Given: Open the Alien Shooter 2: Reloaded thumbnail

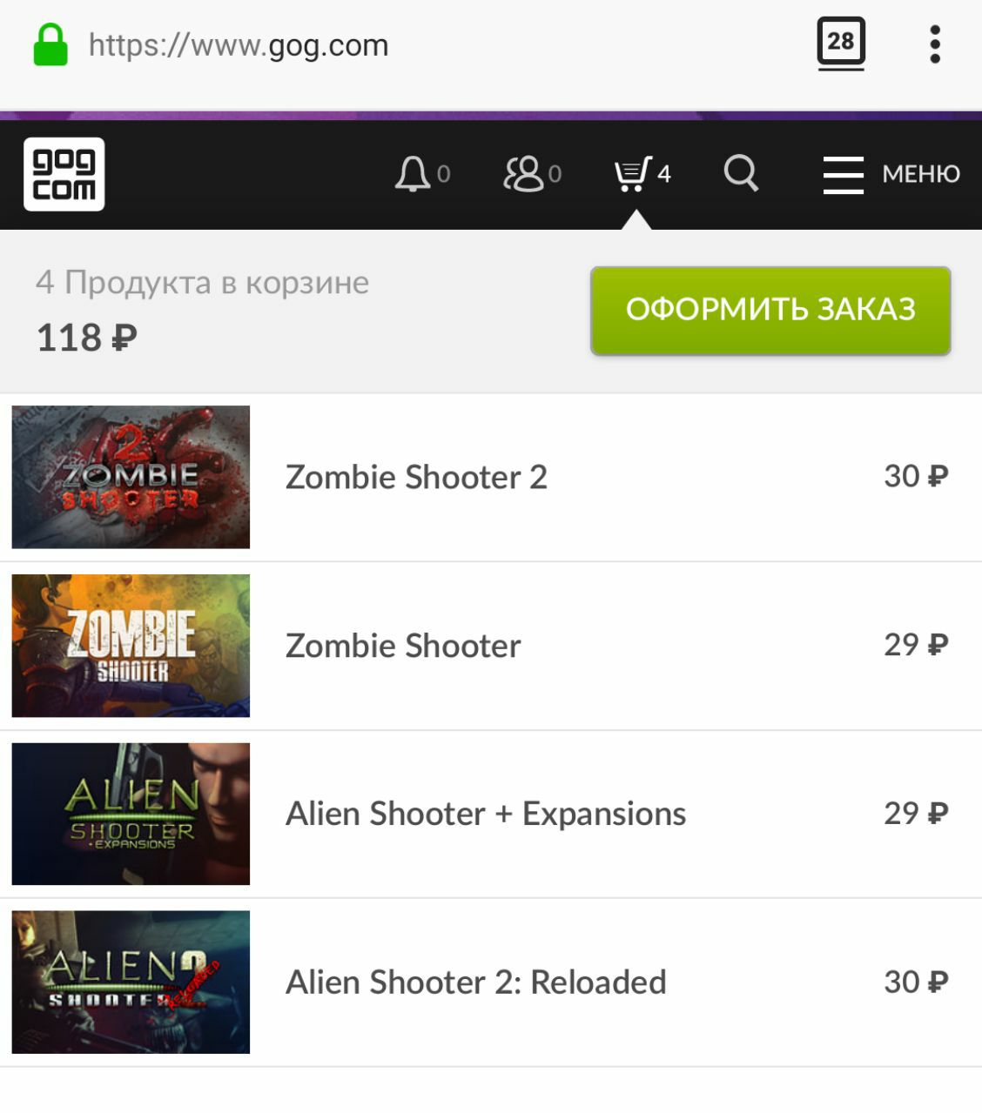Looking at the screenshot, I should (x=131, y=982).
